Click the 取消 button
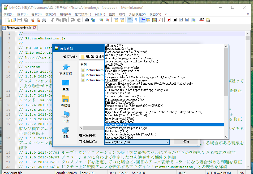Screen dimensions: 253x174 (x=186, y=141)
